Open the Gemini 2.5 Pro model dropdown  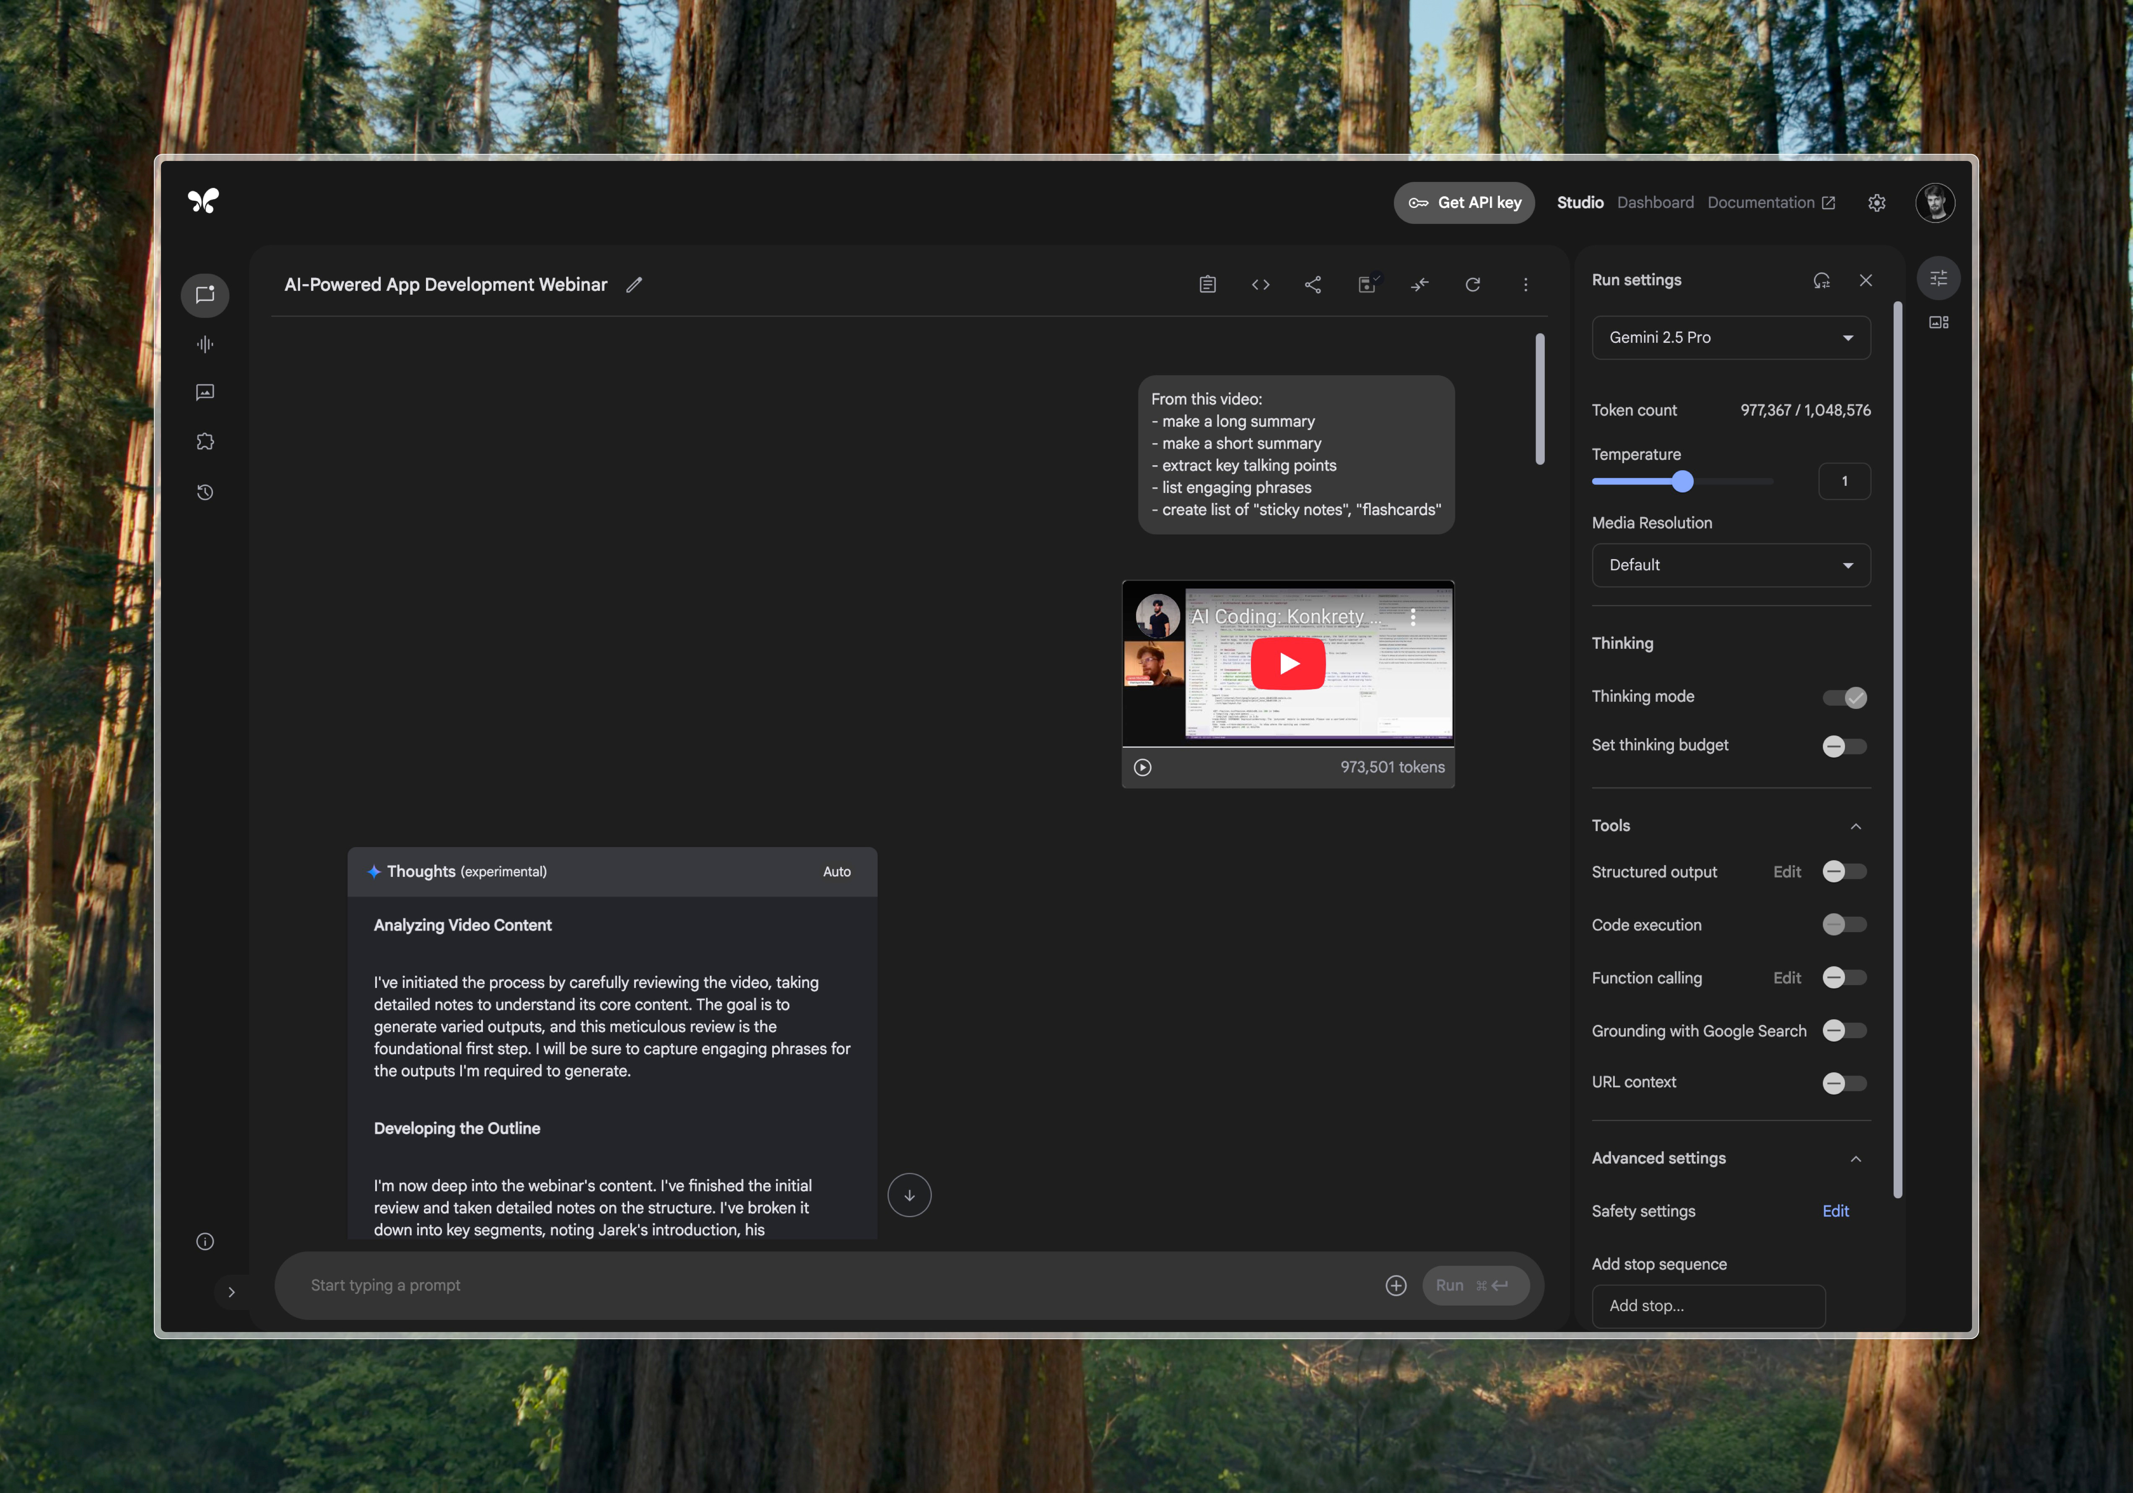click(x=1731, y=337)
